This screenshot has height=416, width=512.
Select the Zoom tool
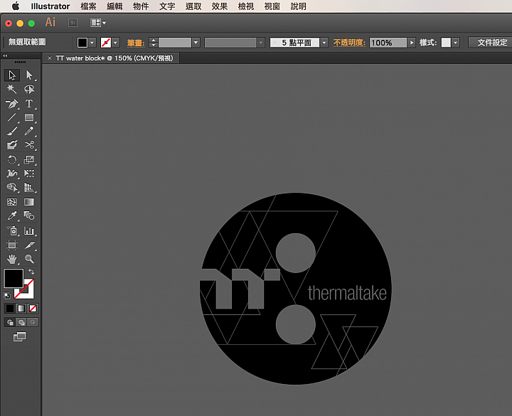click(x=29, y=260)
